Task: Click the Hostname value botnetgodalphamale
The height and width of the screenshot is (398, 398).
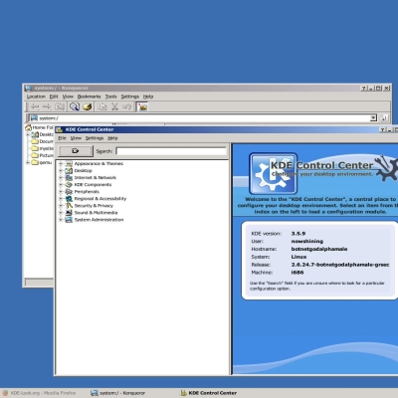Action: pos(319,249)
